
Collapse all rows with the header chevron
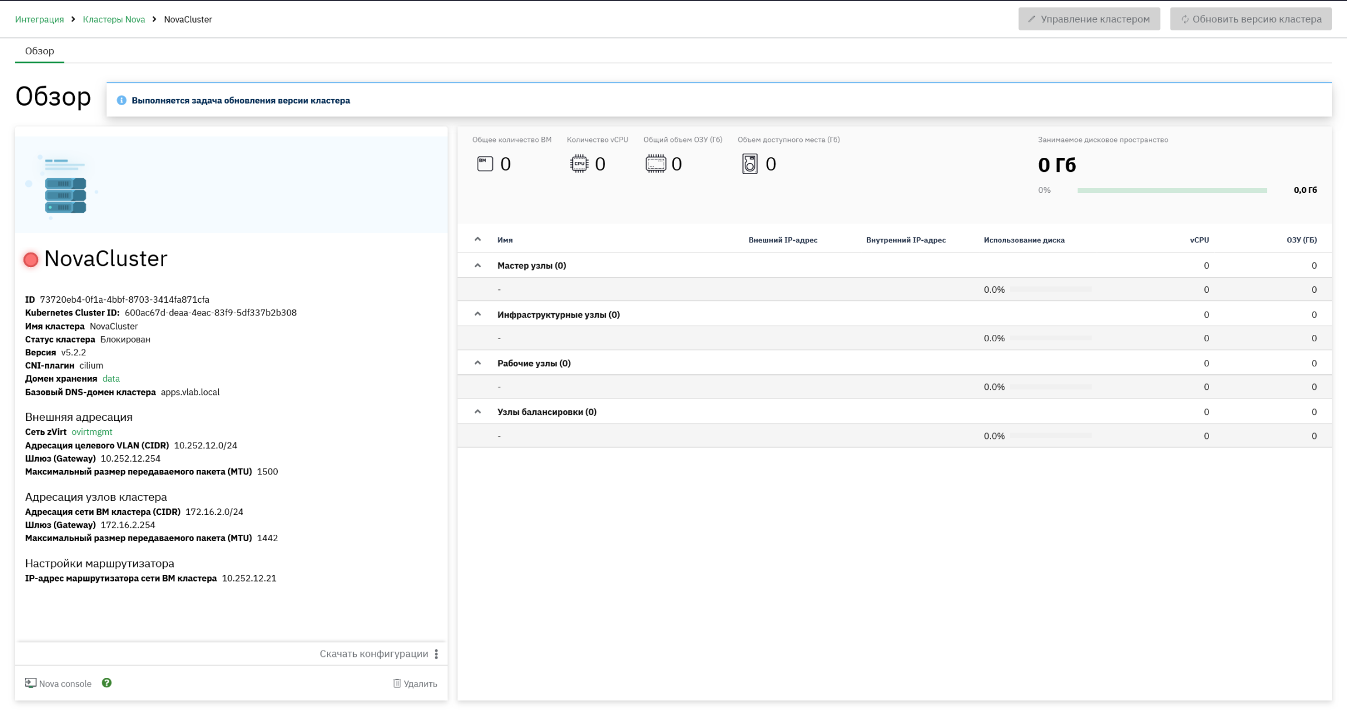pos(478,240)
